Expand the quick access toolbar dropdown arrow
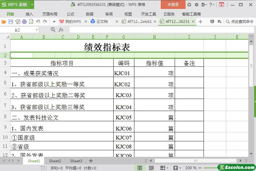The height and width of the screenshot is (171, 256). click(54, 21)
